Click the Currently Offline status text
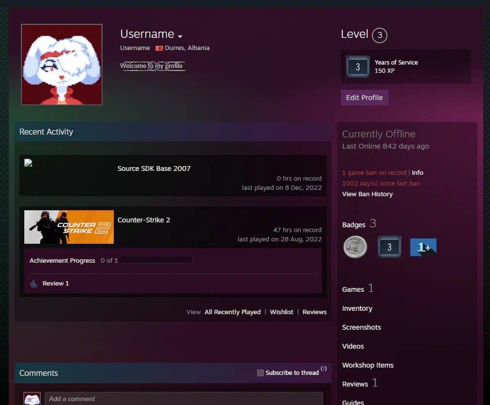Screen dimensions: 490x405 coord(379,134)
